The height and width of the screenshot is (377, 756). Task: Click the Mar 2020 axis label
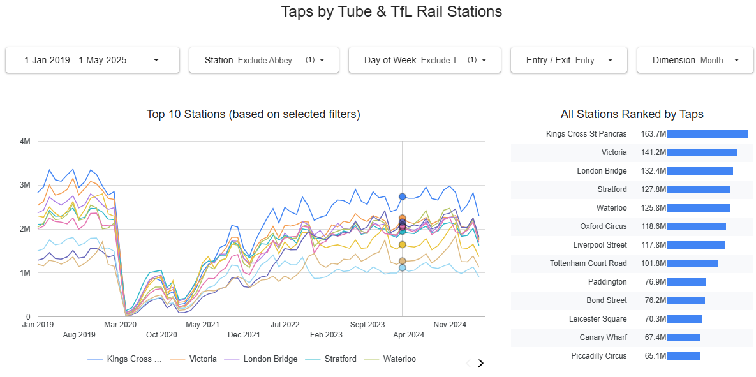tap(121, 325)
